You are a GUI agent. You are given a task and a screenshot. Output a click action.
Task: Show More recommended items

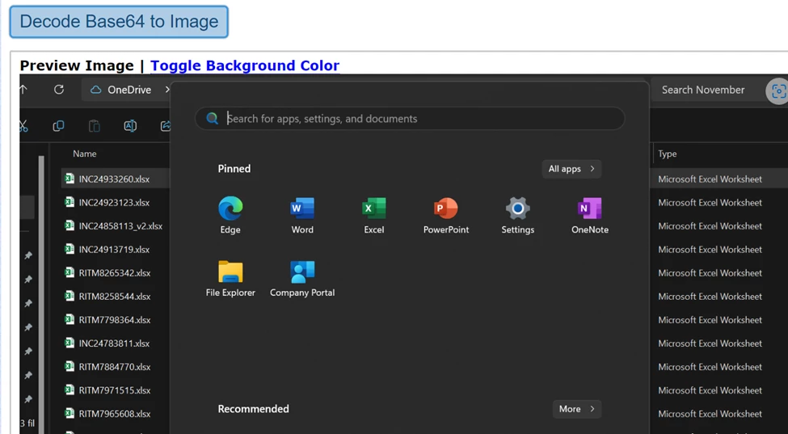(577, 409)
